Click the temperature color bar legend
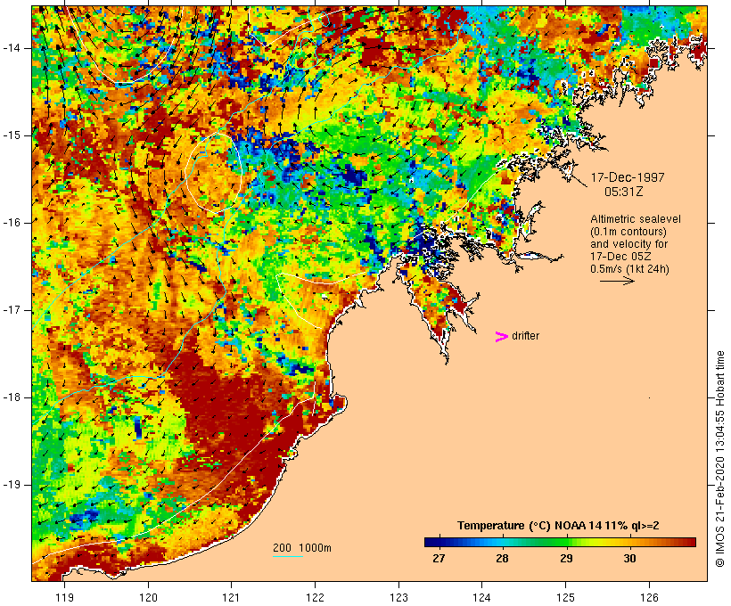Screen dimensions: 731x606 [560, 542]
